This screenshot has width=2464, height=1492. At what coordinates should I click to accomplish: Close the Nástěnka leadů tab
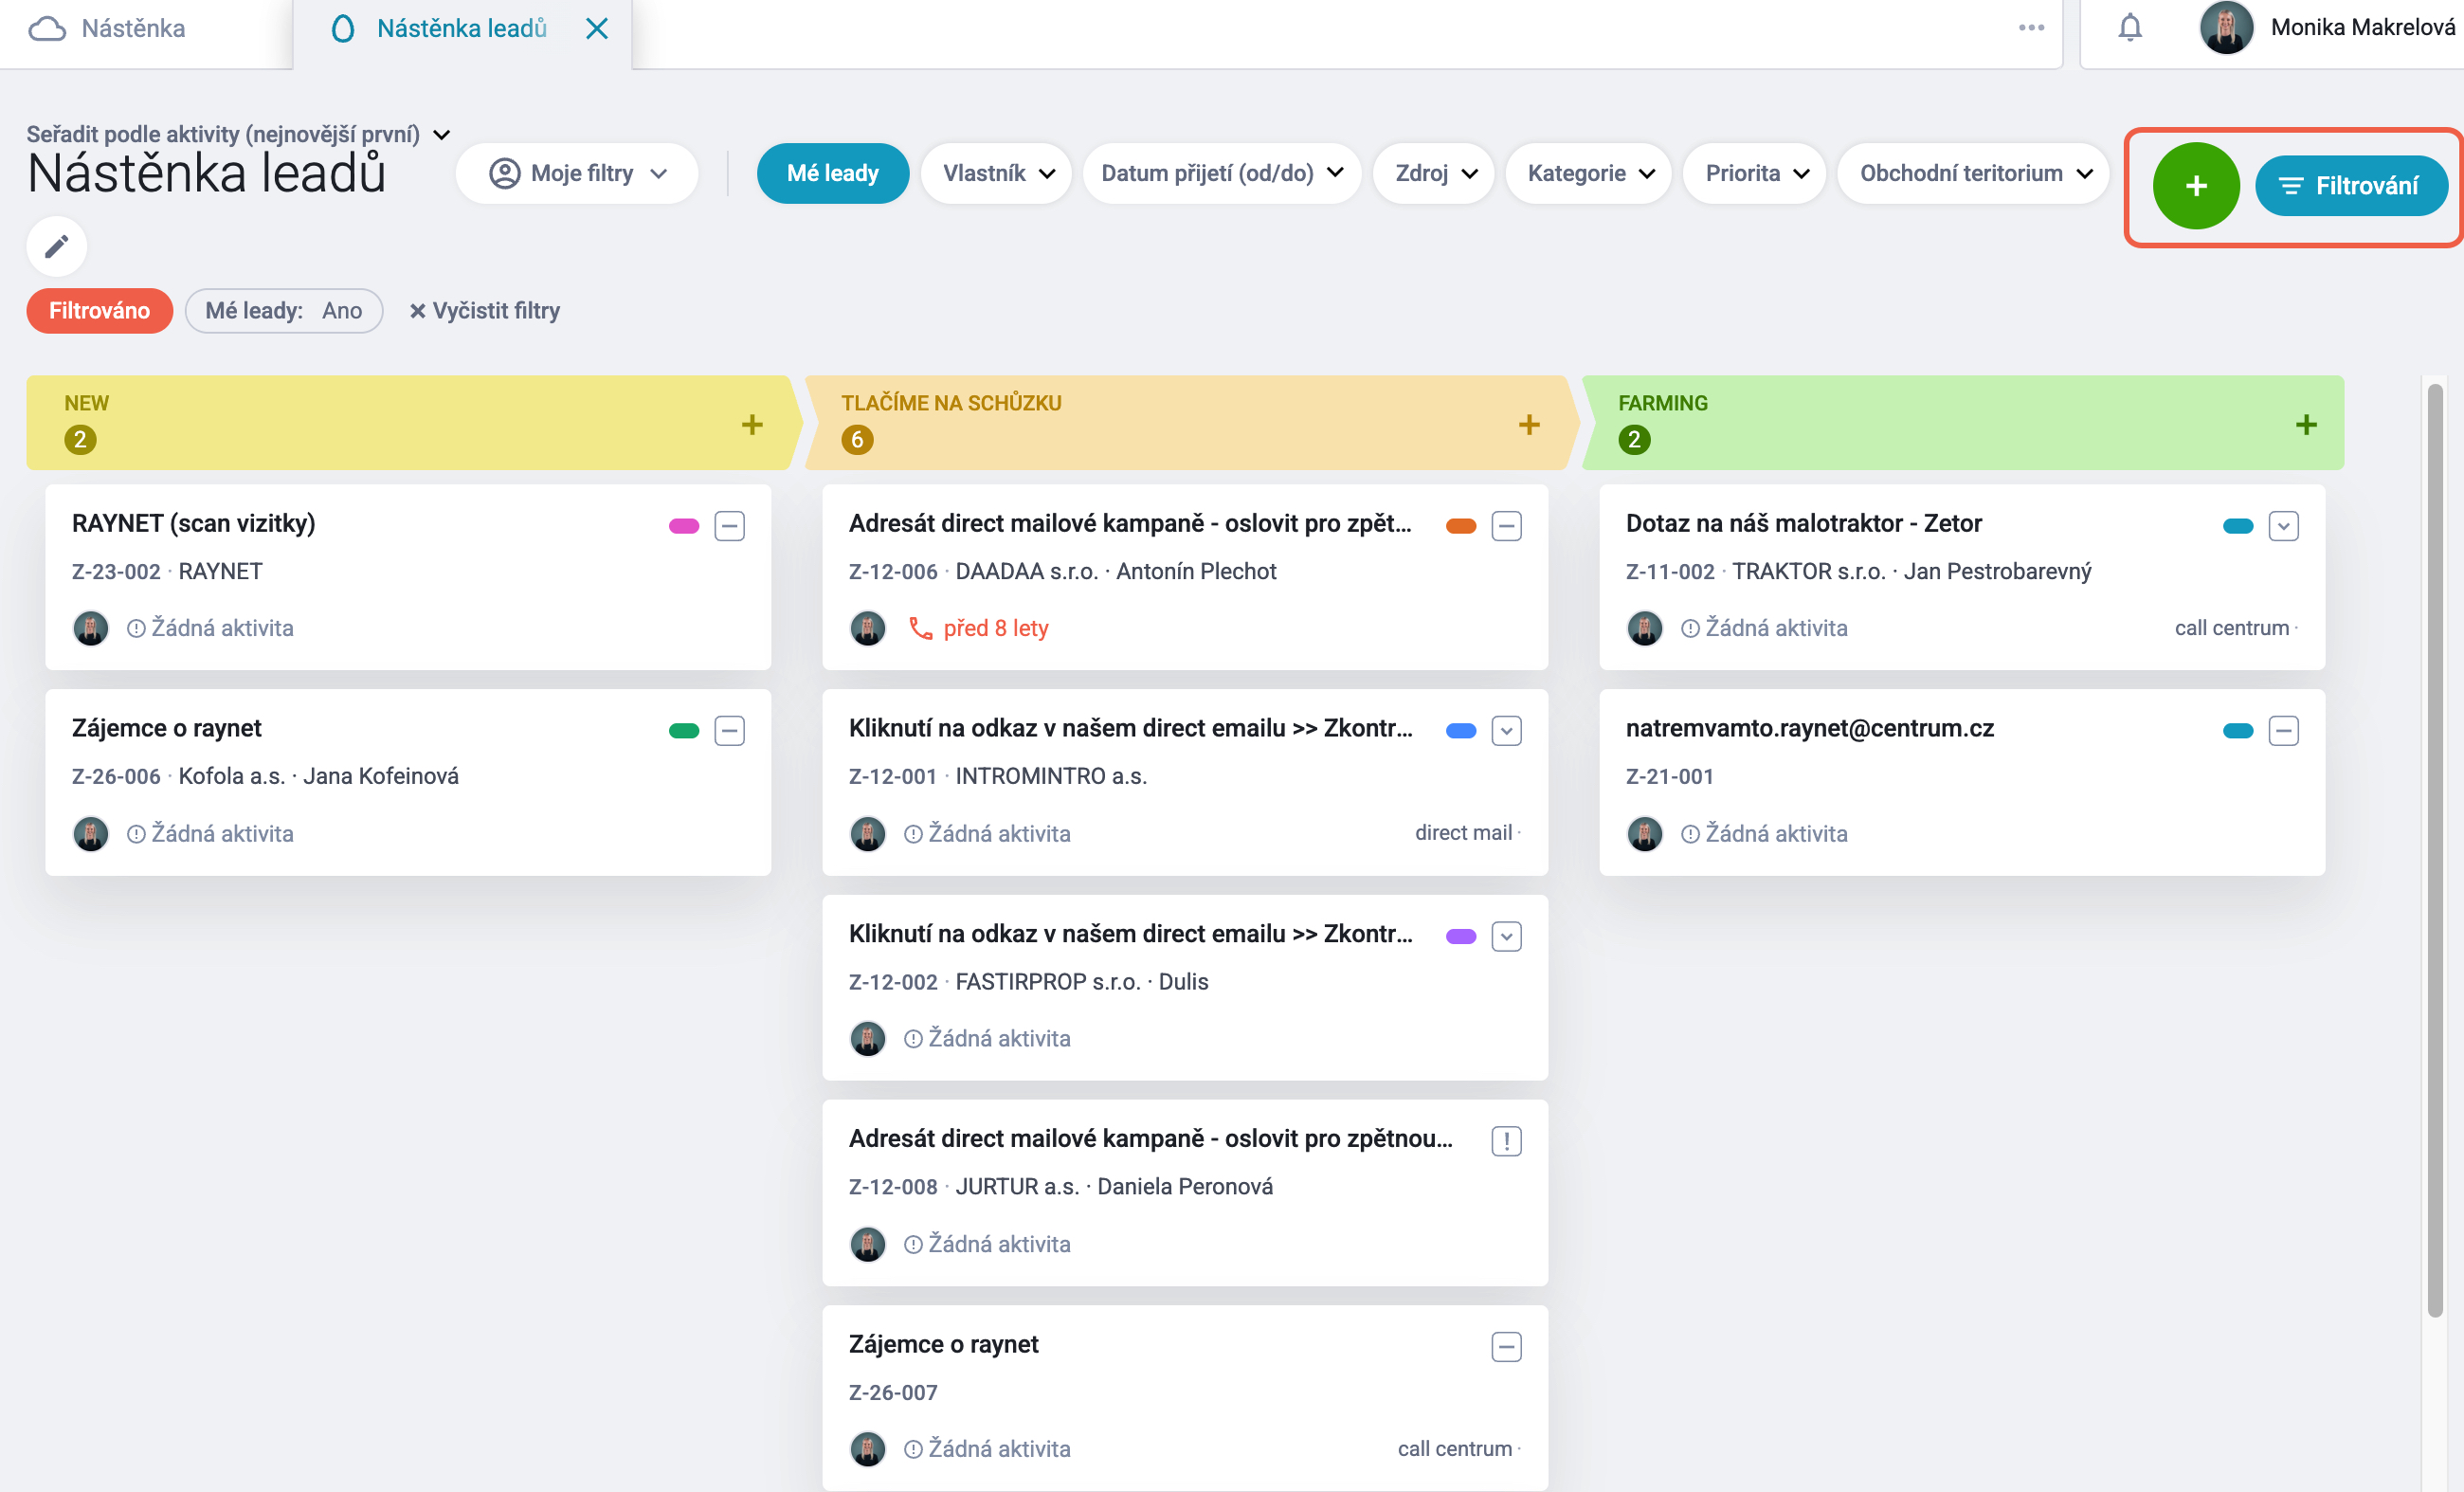597,28
